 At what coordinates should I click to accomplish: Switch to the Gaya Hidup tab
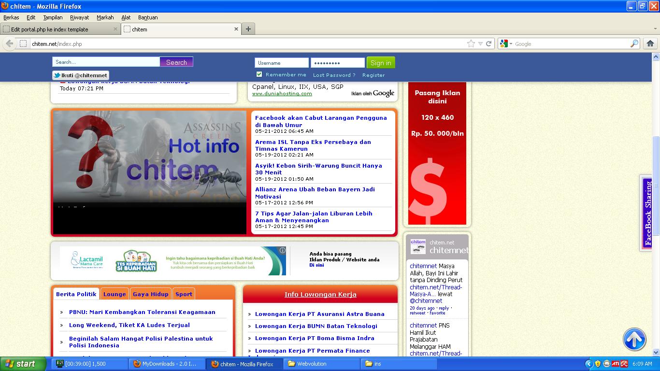tap(150, 294)
